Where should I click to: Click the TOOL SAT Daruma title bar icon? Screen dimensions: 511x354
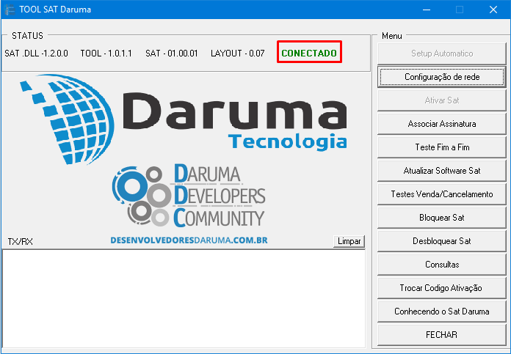10,10
